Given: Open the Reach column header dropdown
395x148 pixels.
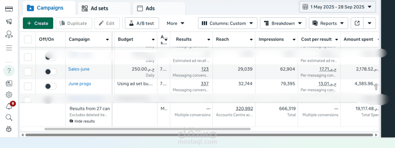Looking at the screenshot, I should coord(251,40).
